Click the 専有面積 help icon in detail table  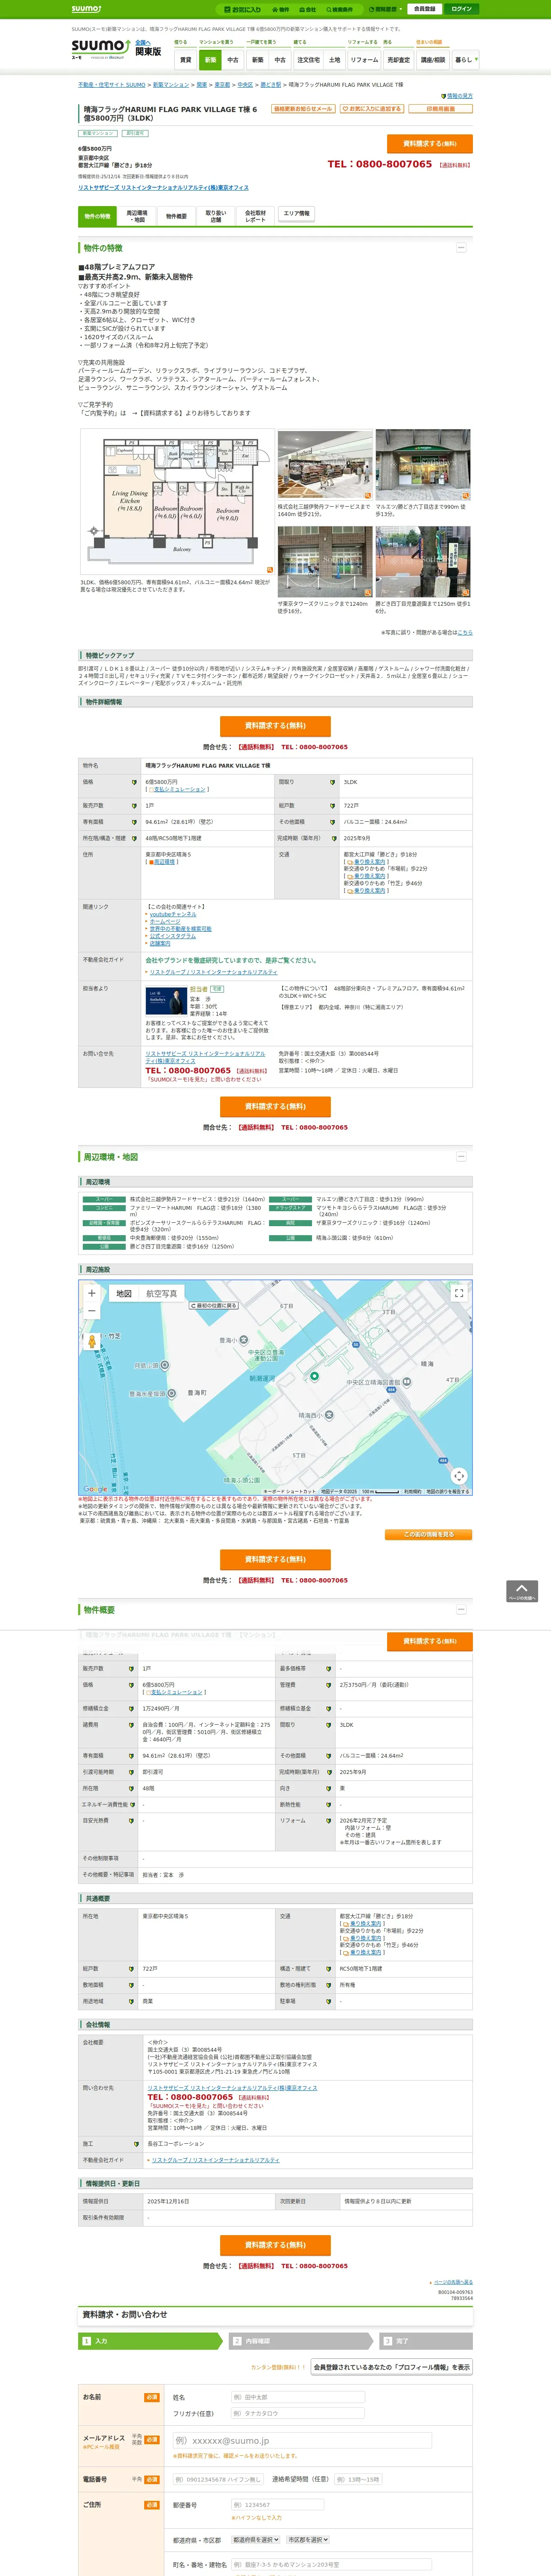pos(134,822)
